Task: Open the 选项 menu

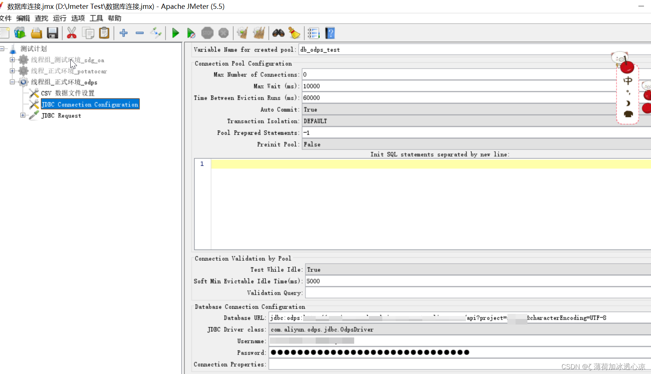Action: coord(78,18)
